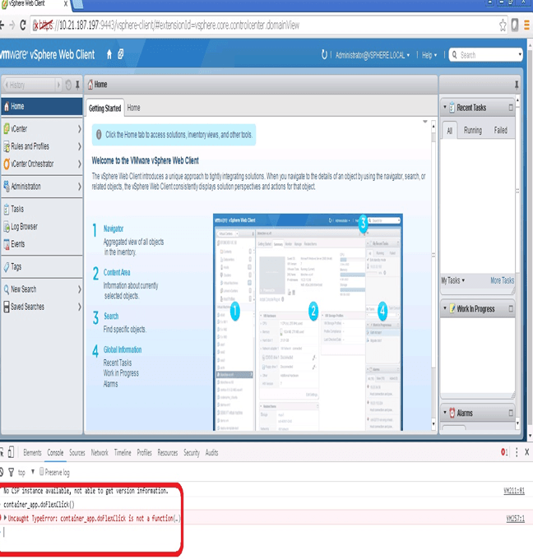
Task: Collapse the Recent Tasks panel triangle
Action: (444, 107)
